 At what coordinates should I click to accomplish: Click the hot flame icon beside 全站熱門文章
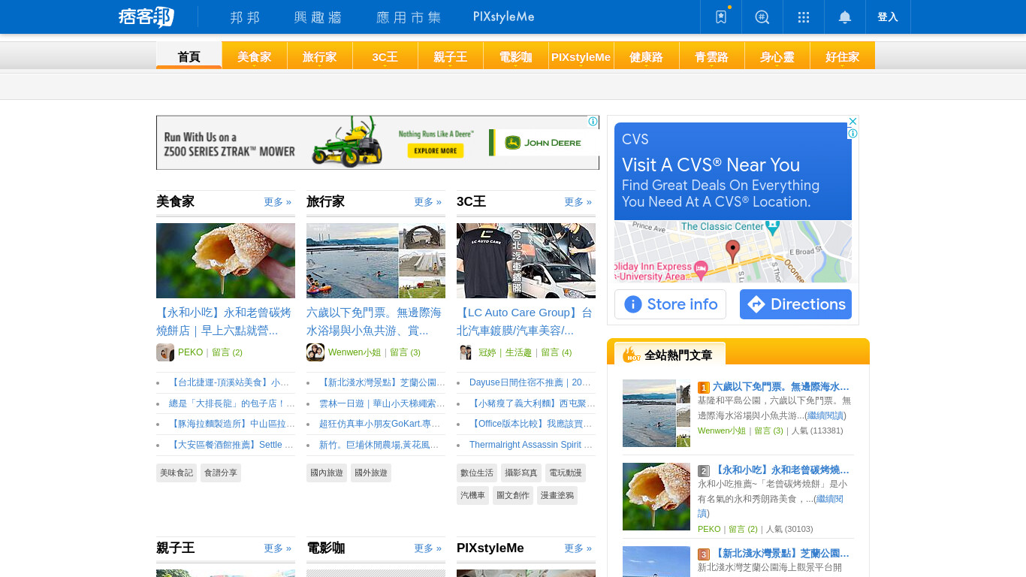[x=631, y=355]
